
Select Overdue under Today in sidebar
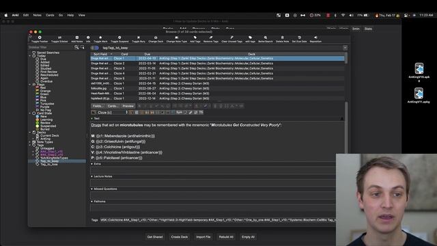point(46,81)
